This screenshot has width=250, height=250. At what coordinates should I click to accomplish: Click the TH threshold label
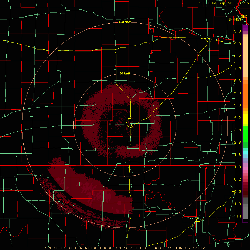pyautogui.click(x=239, y=216)
